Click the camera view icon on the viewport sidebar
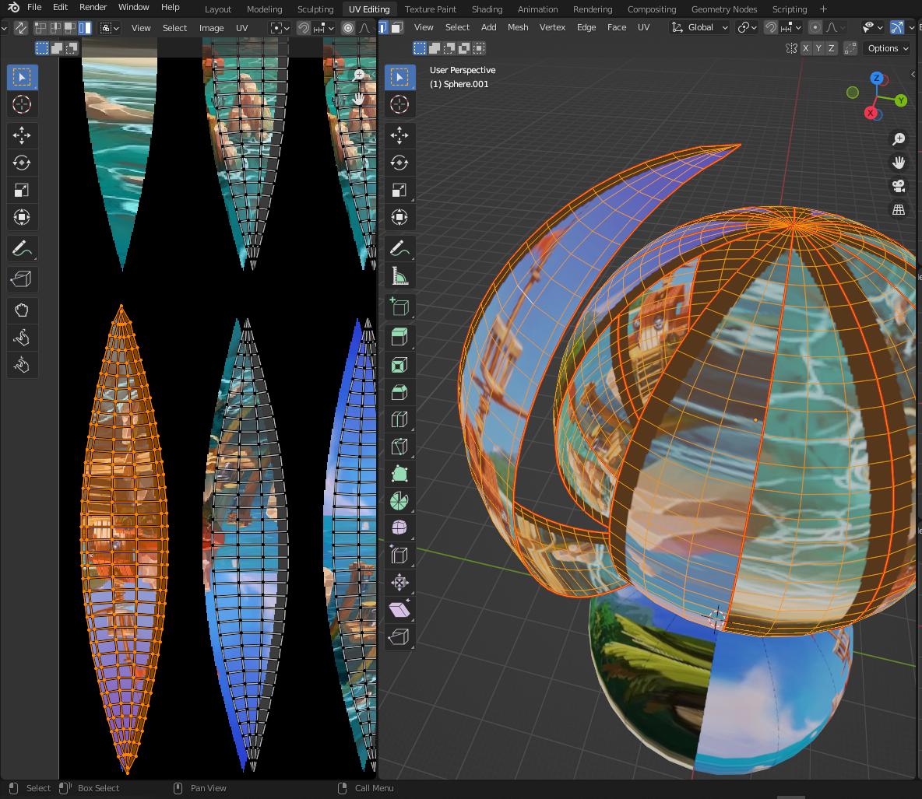The image size is (922, 799). coord(899,185)
